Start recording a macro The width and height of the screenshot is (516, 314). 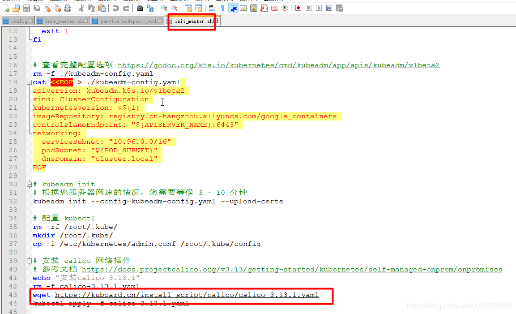298,8
